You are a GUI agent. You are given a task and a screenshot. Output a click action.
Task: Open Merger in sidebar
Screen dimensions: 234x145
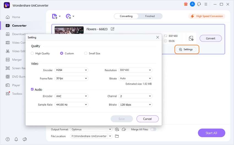point(14,60)
